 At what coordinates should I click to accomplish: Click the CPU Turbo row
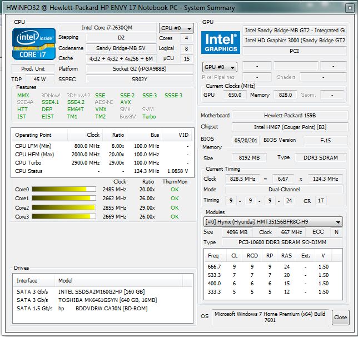click(x=102, y=163)
